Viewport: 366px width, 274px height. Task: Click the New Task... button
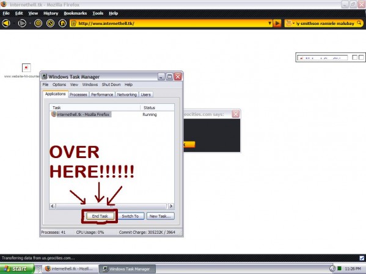coord(160,216)
